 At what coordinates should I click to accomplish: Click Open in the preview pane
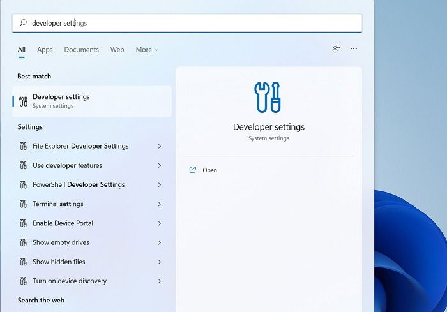click(210, 170)
